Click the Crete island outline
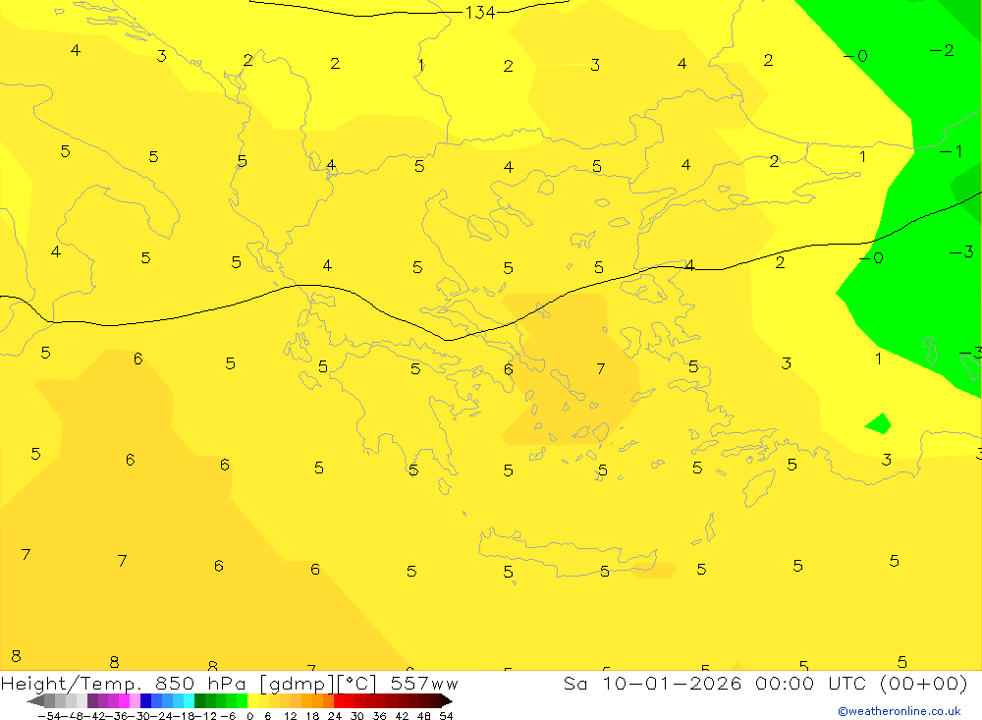This screenshot has height=720, width=982. (x=568, y=553)
